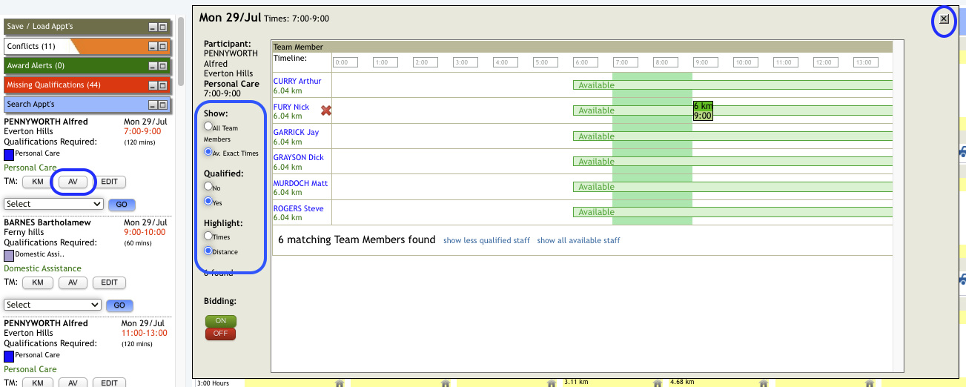The image size is (966, 387).
Task: Maximize the Award Alerts panel
Action: tap(162, 66)
